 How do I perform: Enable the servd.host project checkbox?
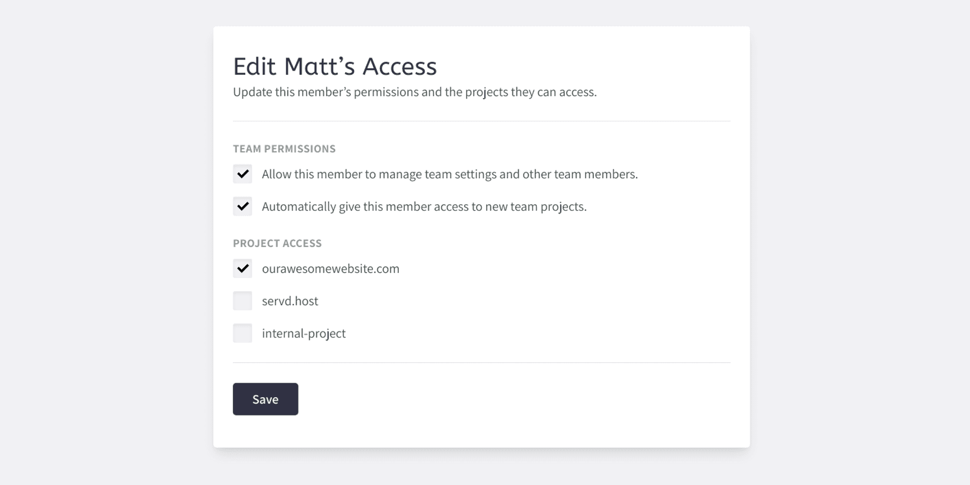point(242,301)
